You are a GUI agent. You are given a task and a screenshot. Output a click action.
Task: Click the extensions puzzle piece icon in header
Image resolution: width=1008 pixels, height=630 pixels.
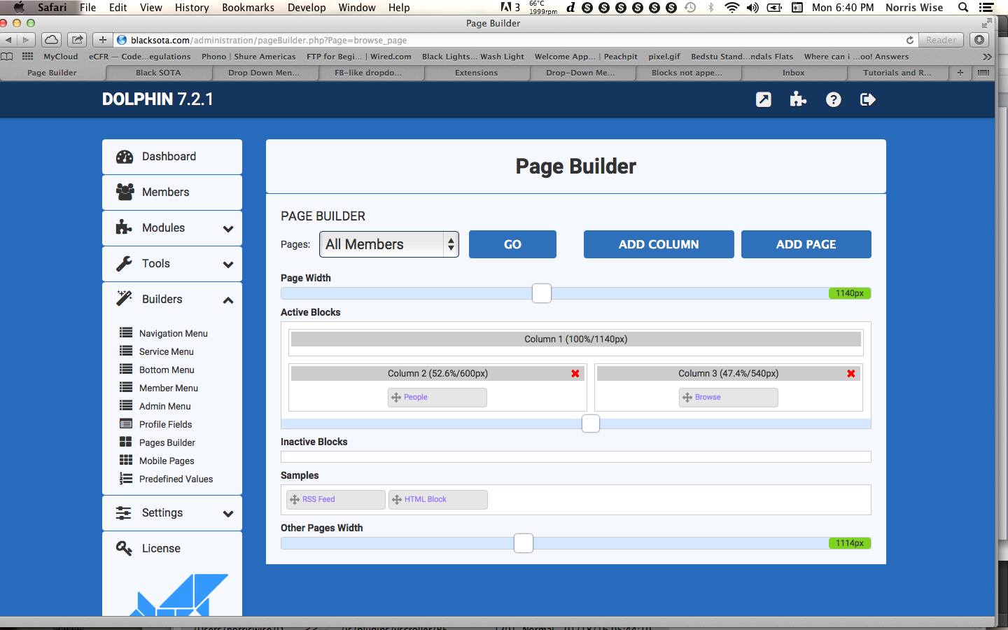pos(798,99)
